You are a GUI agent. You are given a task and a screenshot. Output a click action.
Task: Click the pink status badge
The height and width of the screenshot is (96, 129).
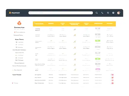coord(98,69)
